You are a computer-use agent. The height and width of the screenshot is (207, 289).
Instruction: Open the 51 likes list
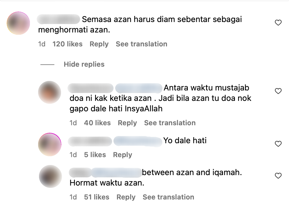(x=97, y=197)
